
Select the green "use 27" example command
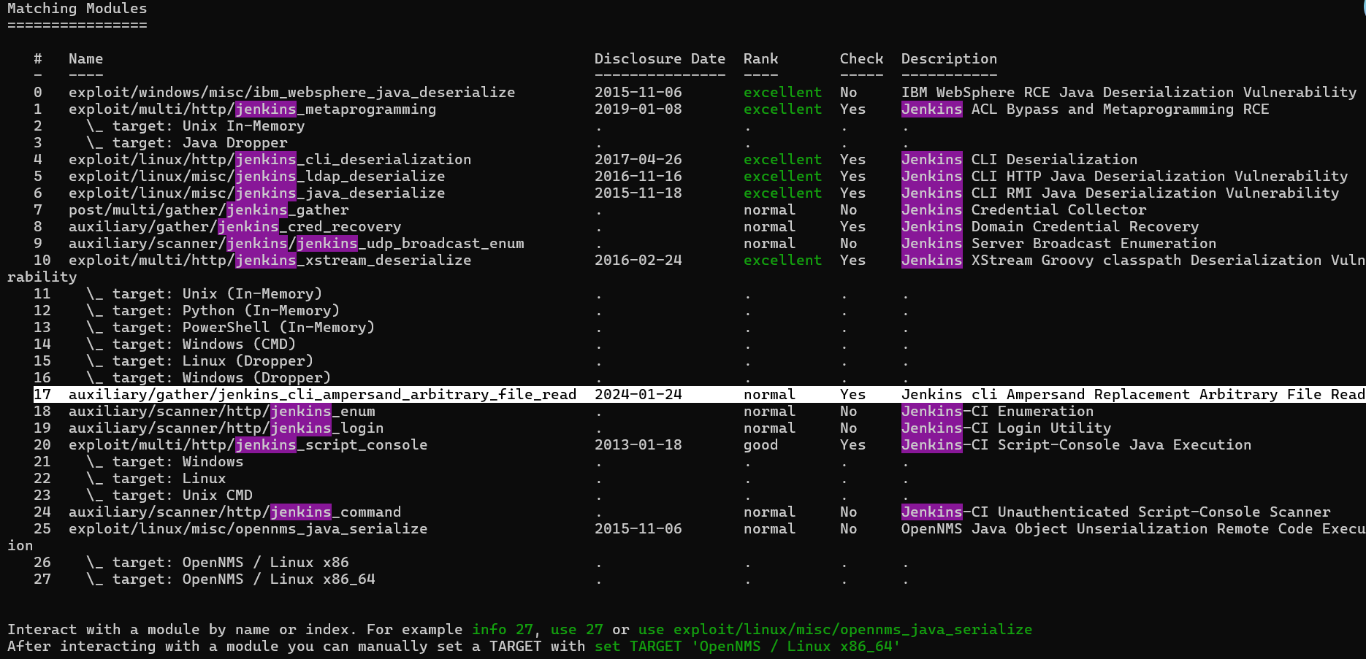tap(577, 630)
